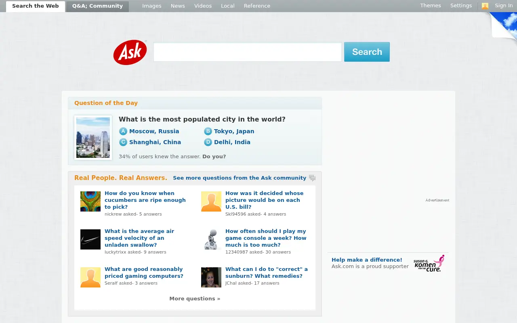Select answer circle A for Moscow
Screen dimensions: 517x323
coord(123,131)
